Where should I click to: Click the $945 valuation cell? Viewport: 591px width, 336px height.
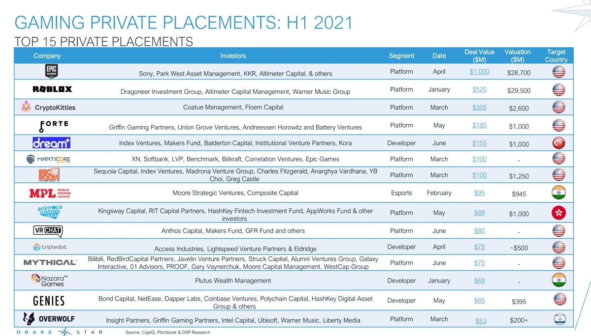[519, 194]
